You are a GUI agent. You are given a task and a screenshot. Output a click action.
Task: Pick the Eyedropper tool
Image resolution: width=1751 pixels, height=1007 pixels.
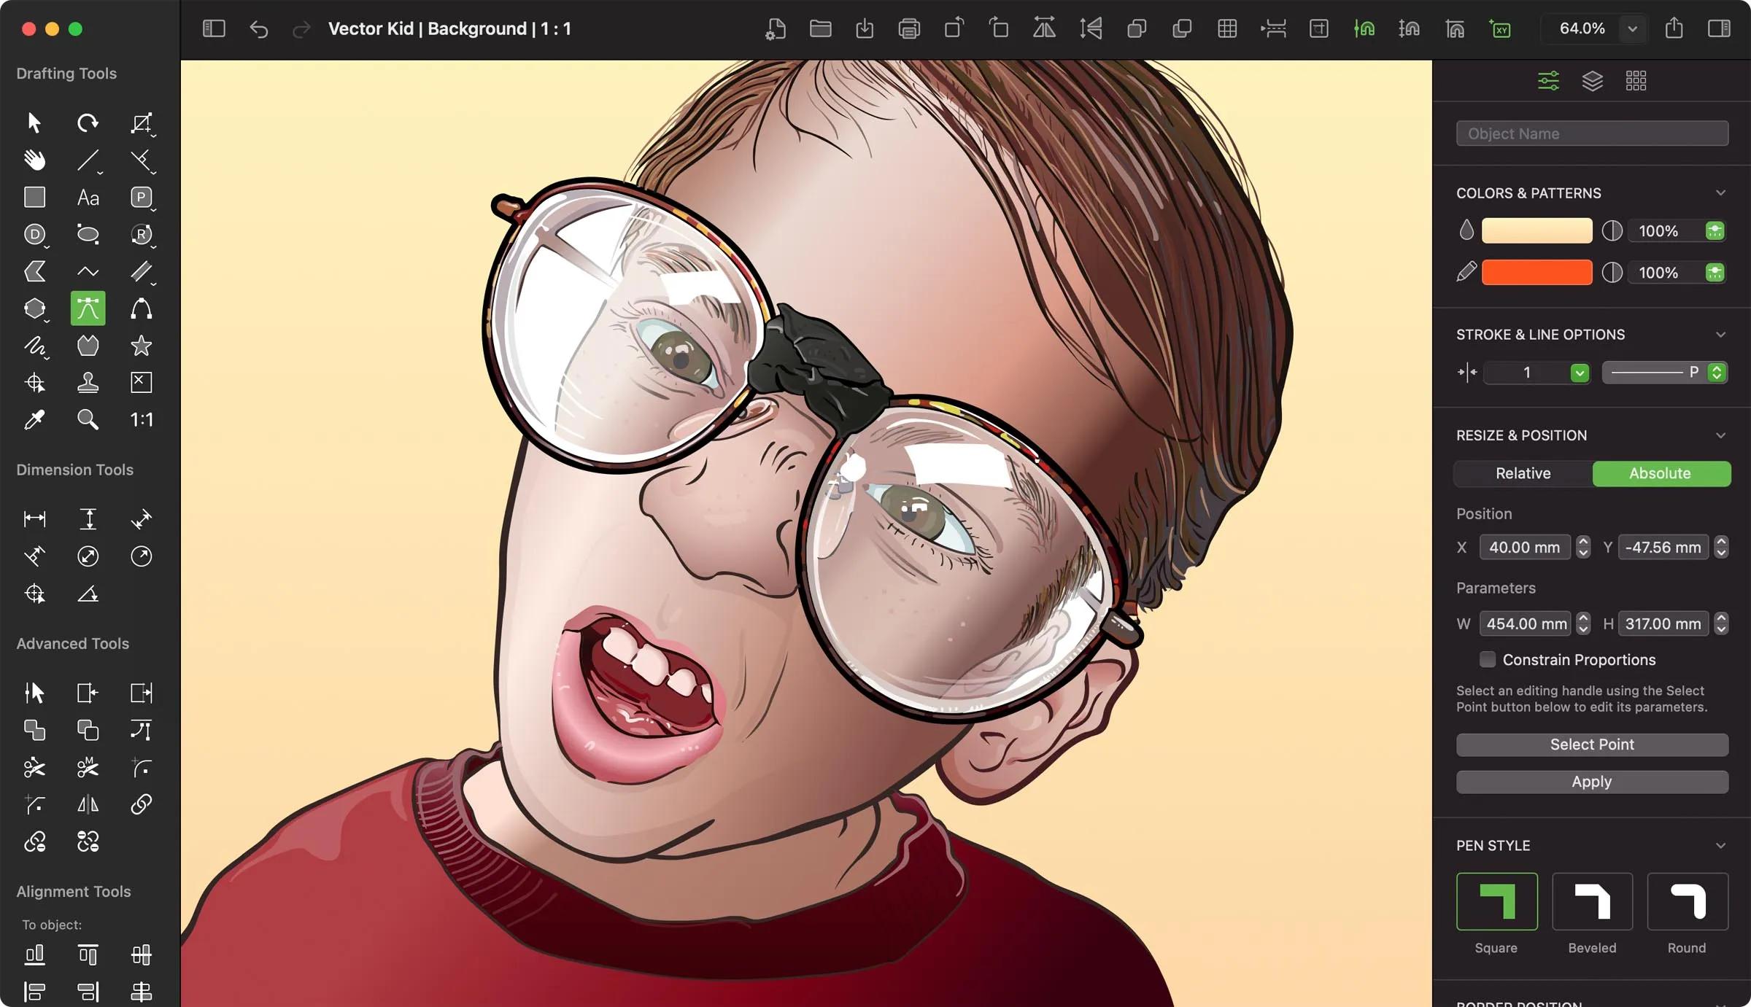point(35,419)
